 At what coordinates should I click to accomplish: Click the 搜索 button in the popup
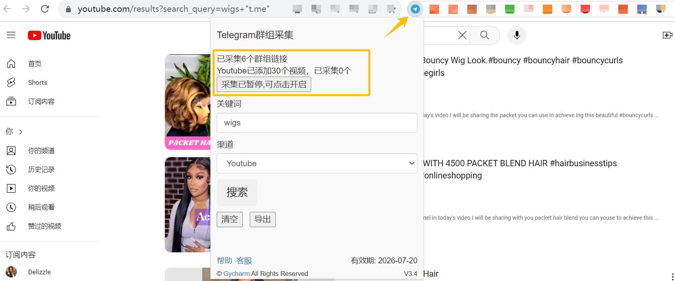click(237, 192)
